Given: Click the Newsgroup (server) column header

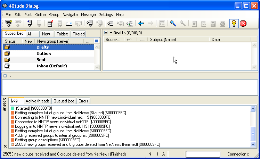Looking at the screenshot, I should pyautogui.click(x=59, y=41).
